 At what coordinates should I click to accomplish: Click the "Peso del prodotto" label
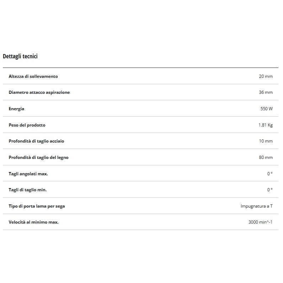(27, 125)
